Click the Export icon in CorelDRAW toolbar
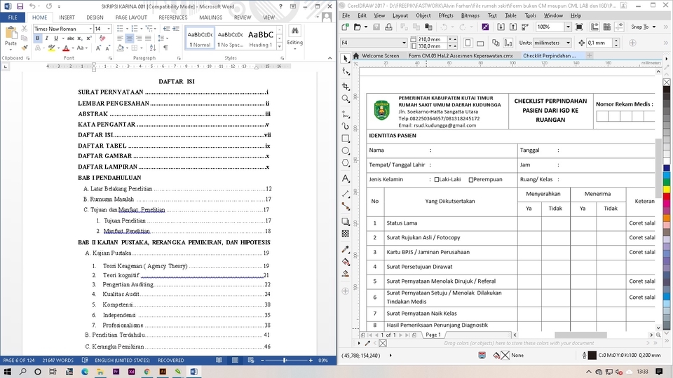The image size is (673, 378). tap(513, 27)
